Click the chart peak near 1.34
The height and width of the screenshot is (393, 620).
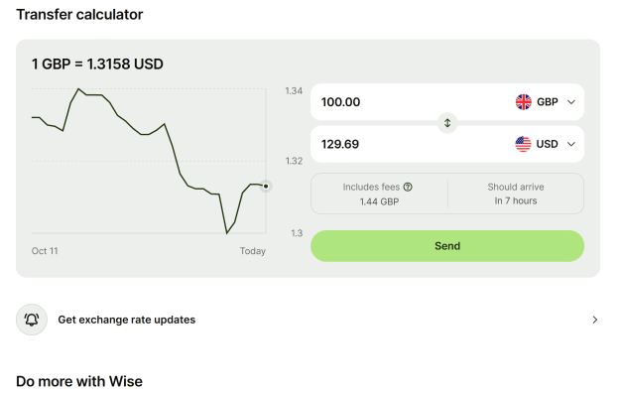pyautogui.click(x=78, y=89)
